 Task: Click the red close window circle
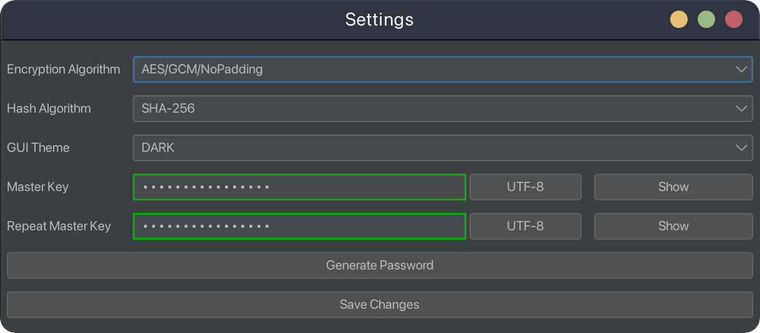734,20
